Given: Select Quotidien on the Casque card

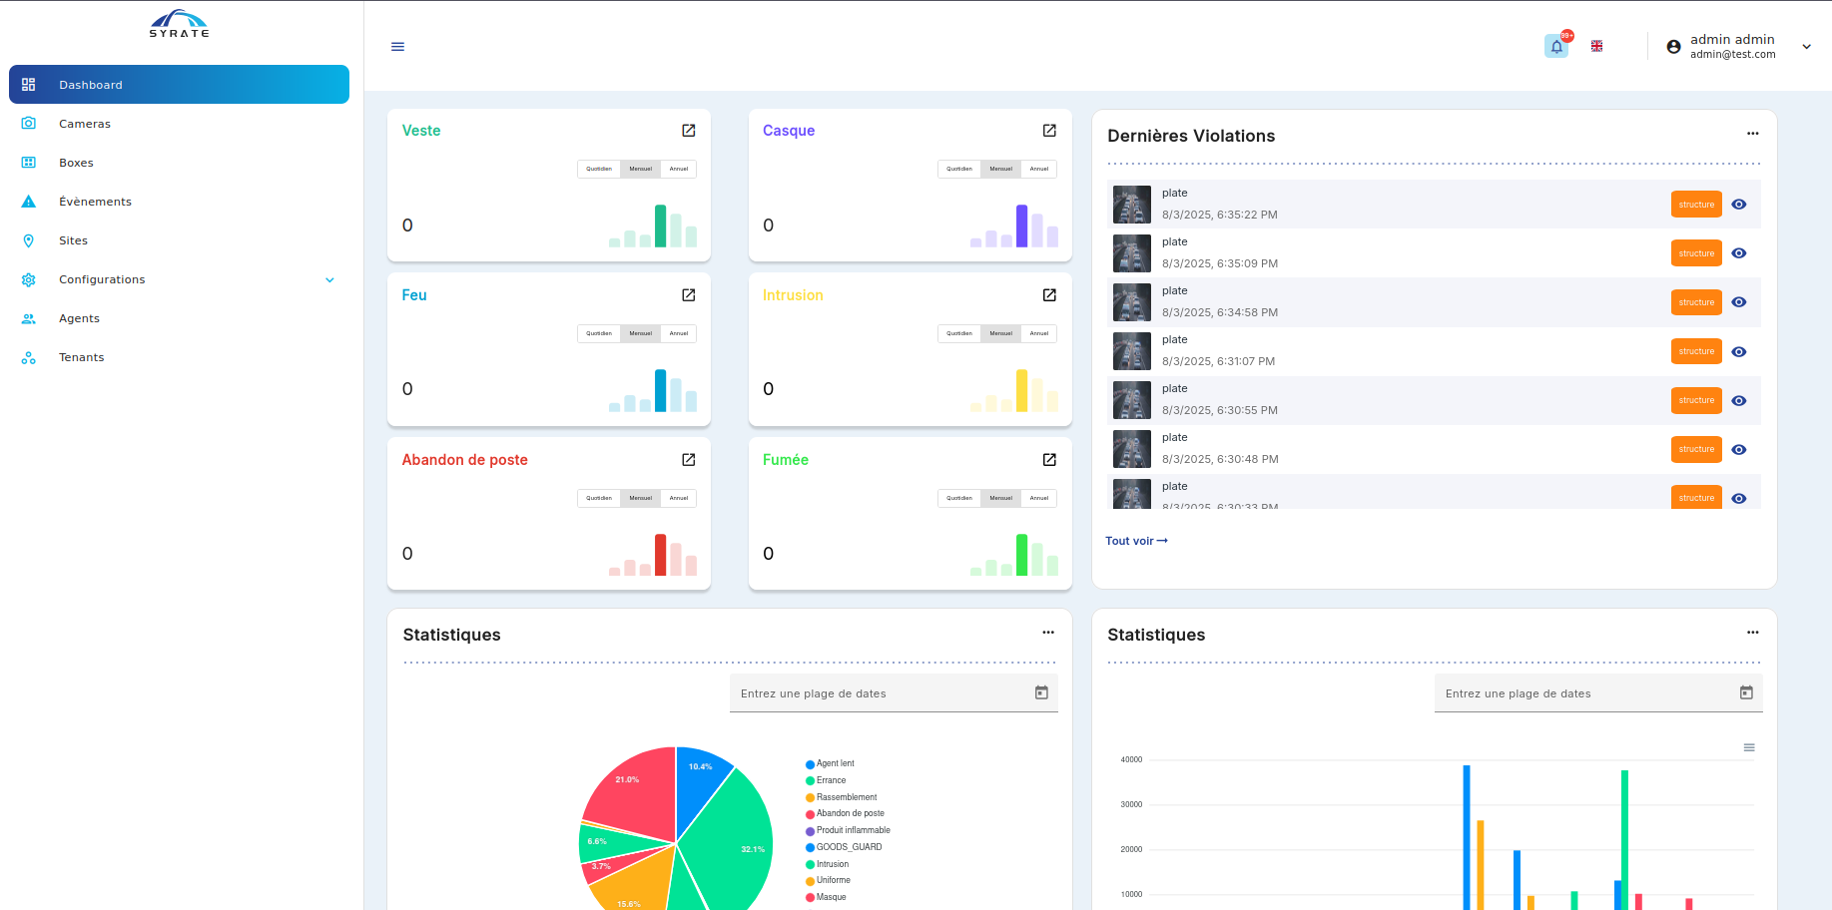Looking at the screenshot, I should pos(959,169).
